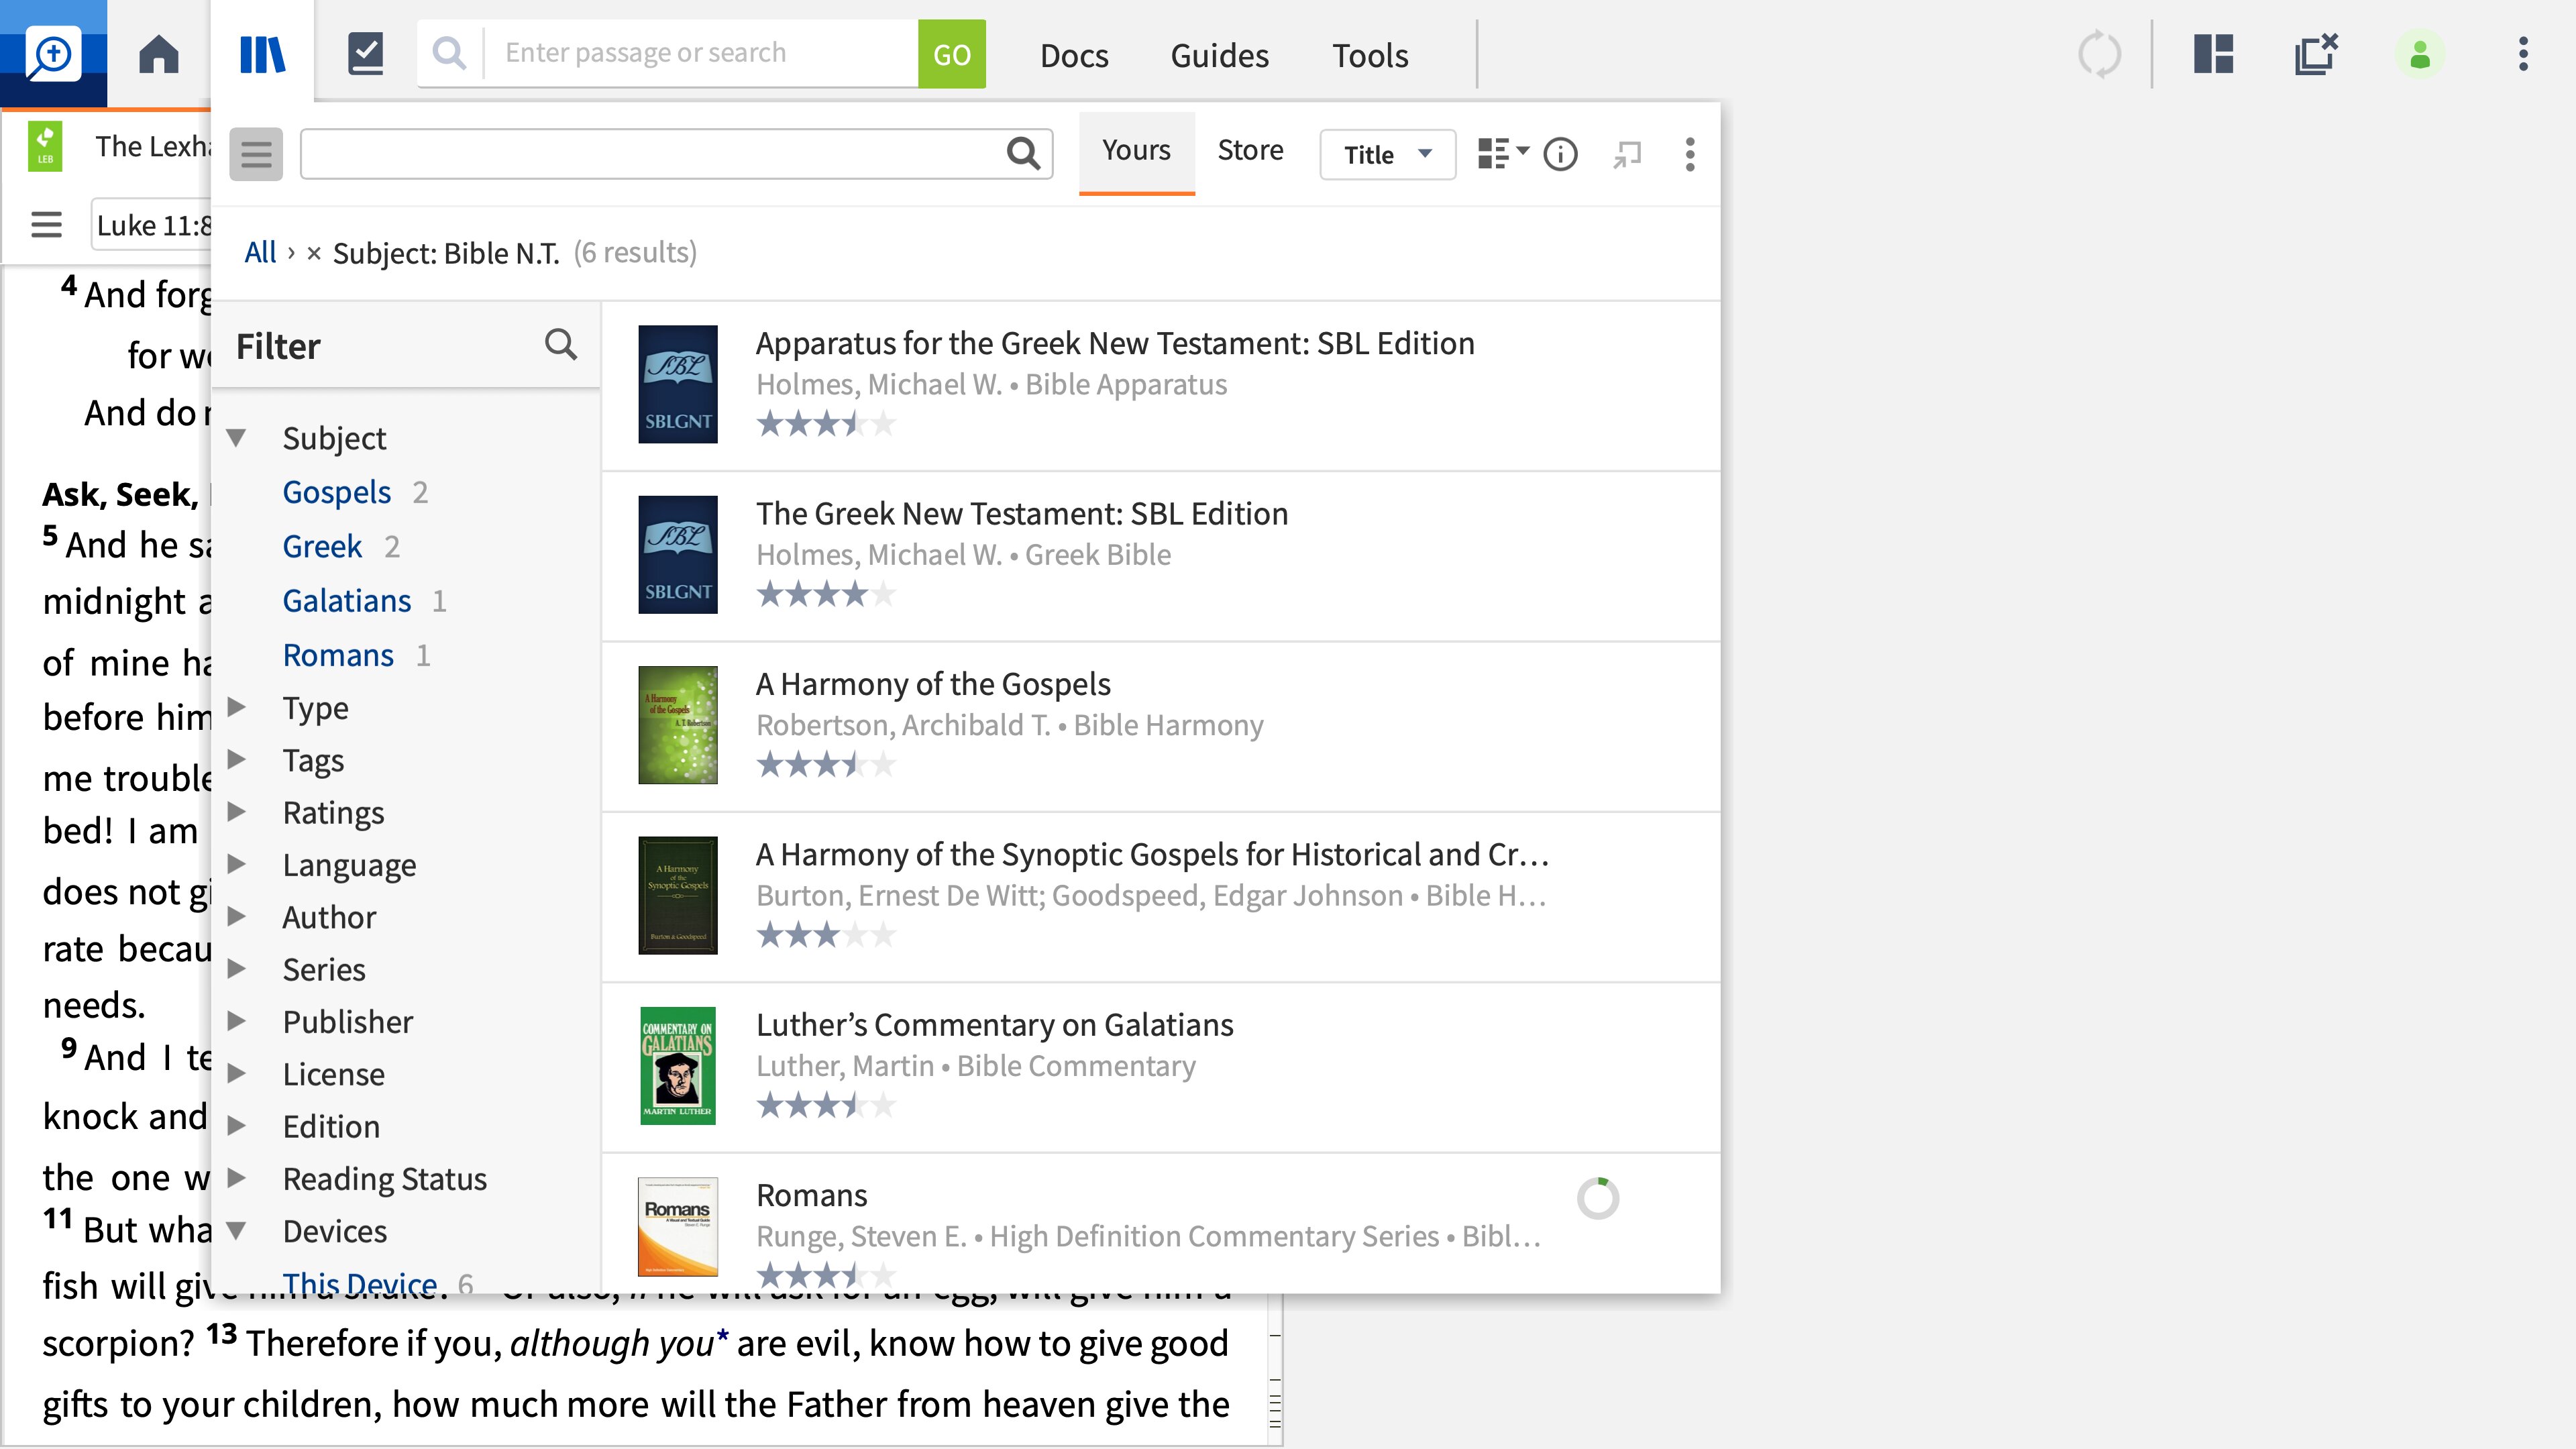Expand the Language filter section
The width and height of the screenshot is (2576, 1449).
[236, 864]
